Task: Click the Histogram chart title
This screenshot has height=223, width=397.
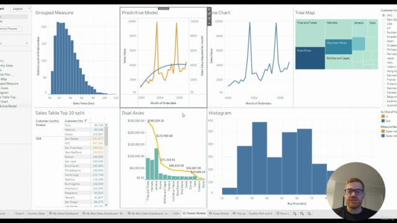Action: pos(220,113)
